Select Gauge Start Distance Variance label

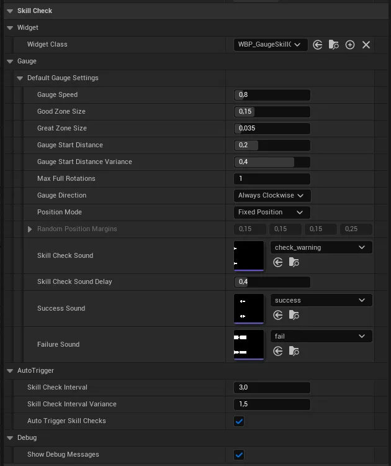click(x=84, y=162)
